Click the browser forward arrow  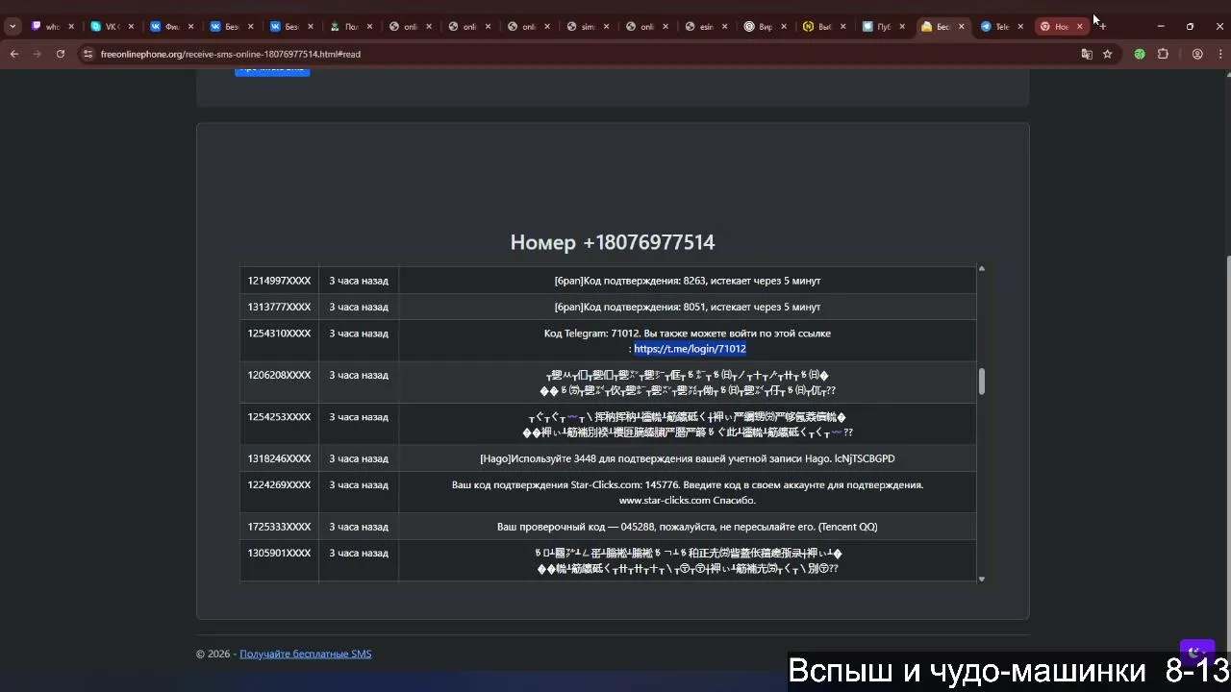(38, 54)
